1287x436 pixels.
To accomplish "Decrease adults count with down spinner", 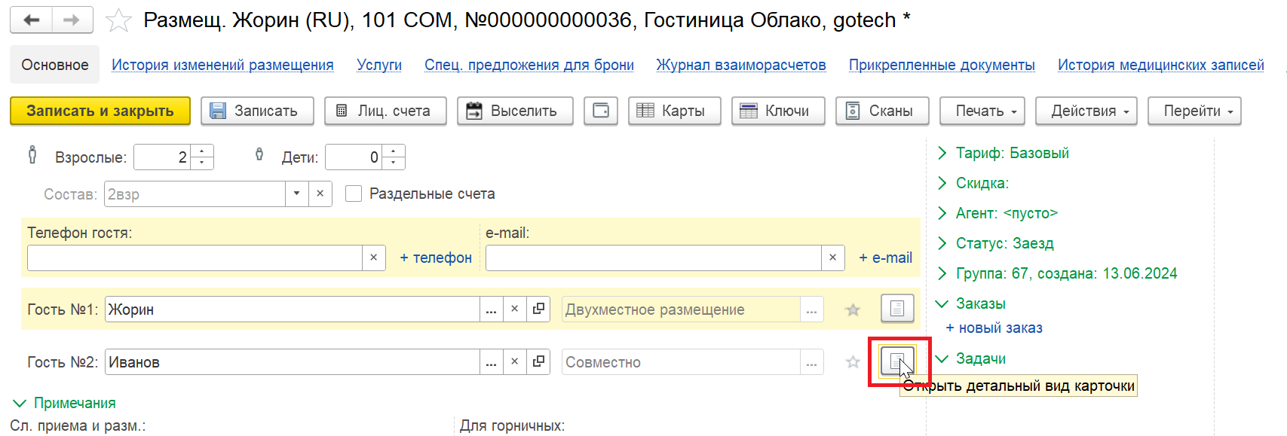I will click(x=202, y=163).
